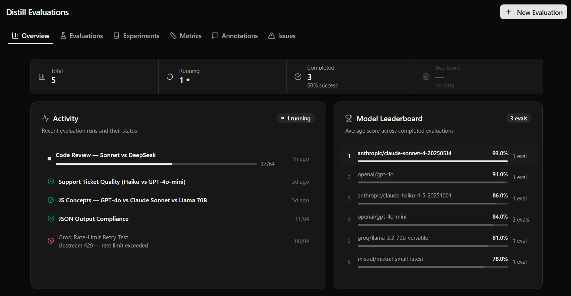Click the completed icon on the Completed card
The image size is (571, 296).
click(298, 76)
